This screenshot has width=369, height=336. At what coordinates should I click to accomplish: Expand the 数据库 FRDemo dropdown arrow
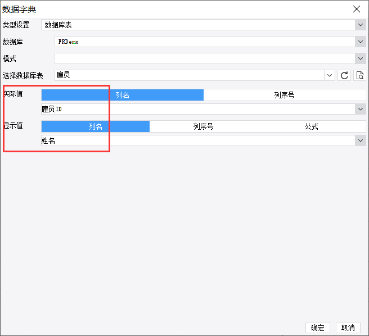coord(360,42)
